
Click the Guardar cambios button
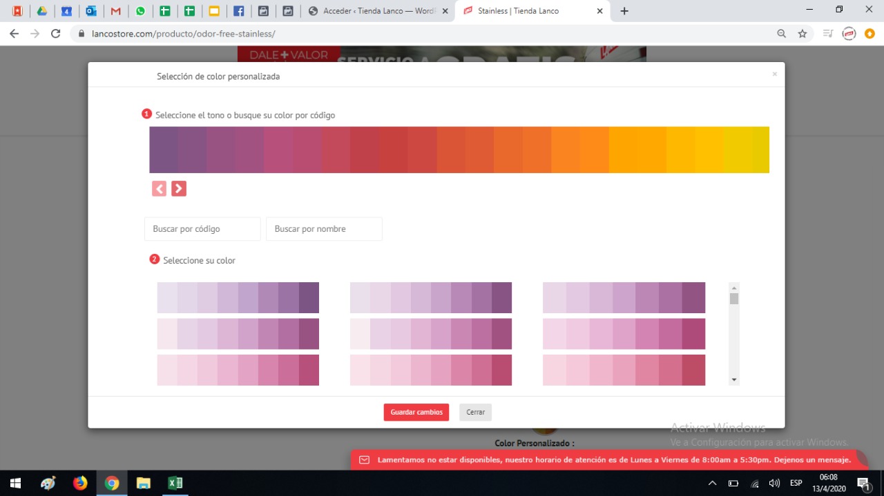[x=416, y=412]
